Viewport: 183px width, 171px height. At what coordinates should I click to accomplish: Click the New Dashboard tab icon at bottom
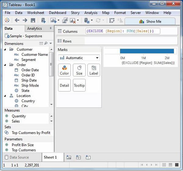click(x=78, y=157)
